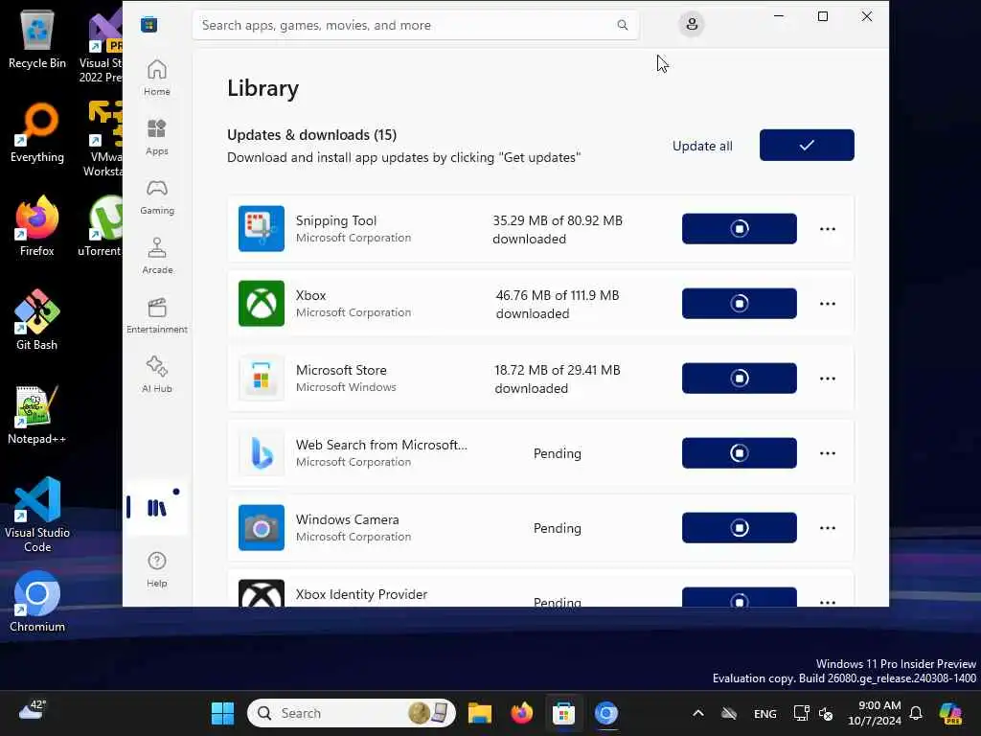Go to Gaming section

156,196
